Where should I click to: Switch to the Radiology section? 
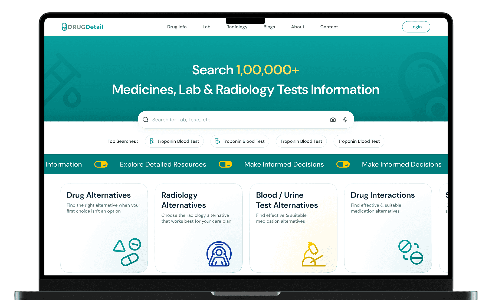[237, 27]
